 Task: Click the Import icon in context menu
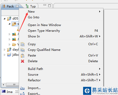tap(22, 88)
